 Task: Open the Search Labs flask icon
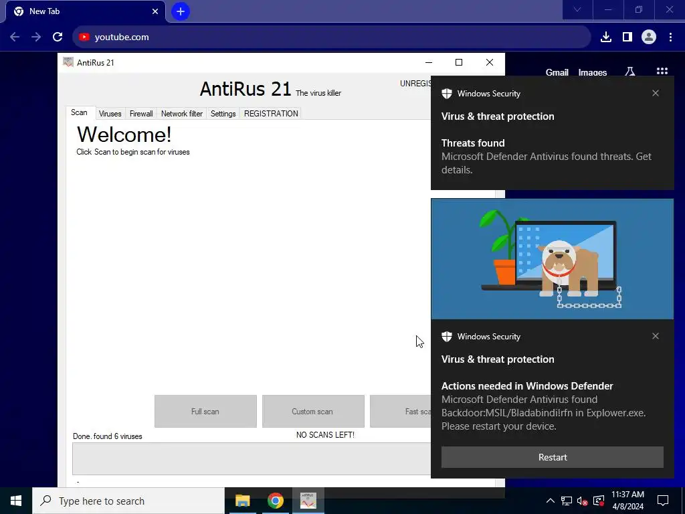pos(629,72)
